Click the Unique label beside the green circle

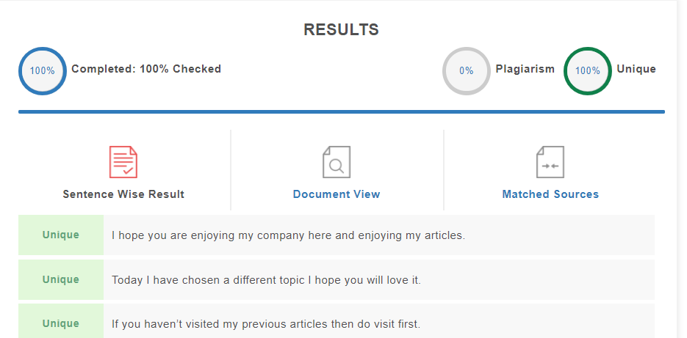pyautogui.click(x=636, y=69)
